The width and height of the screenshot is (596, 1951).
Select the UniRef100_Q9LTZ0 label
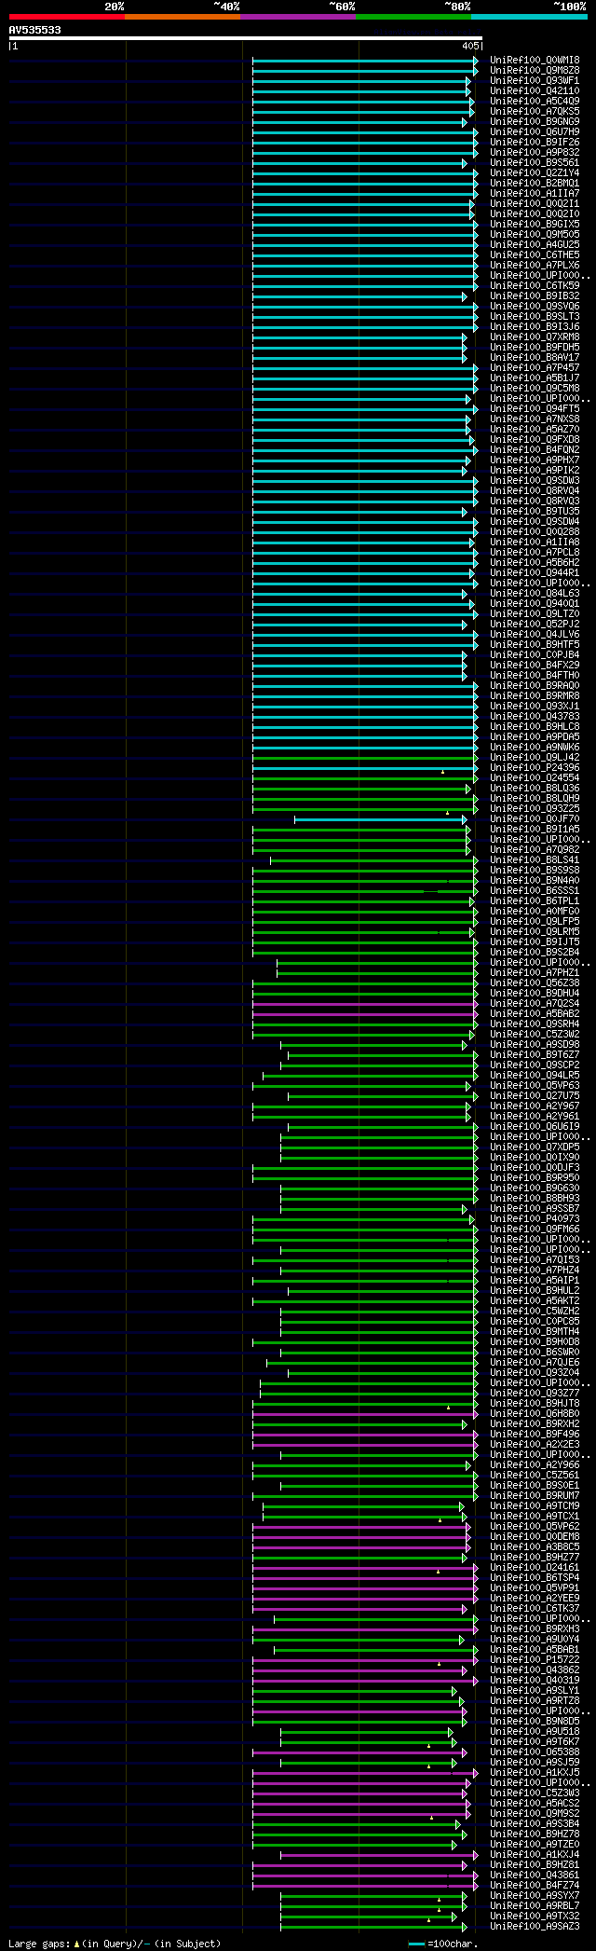[535, 614]
